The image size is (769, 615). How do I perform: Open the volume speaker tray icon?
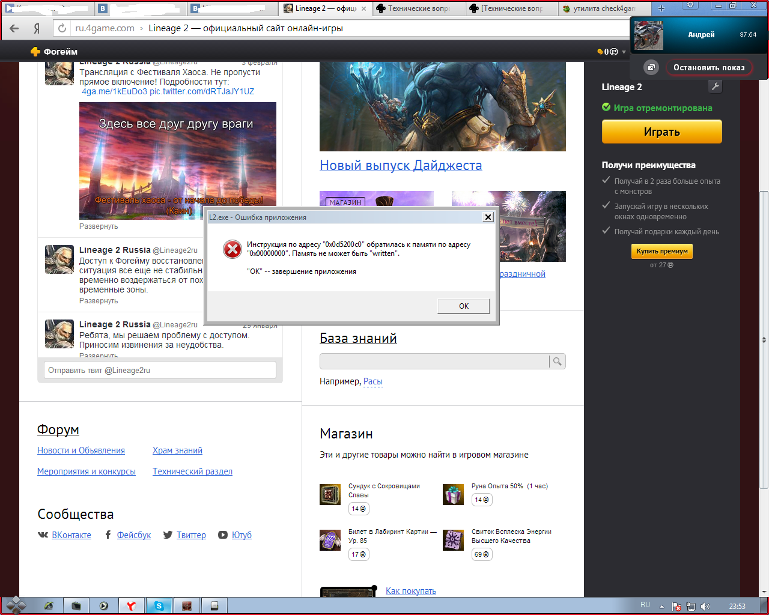(x=705, y=607)
